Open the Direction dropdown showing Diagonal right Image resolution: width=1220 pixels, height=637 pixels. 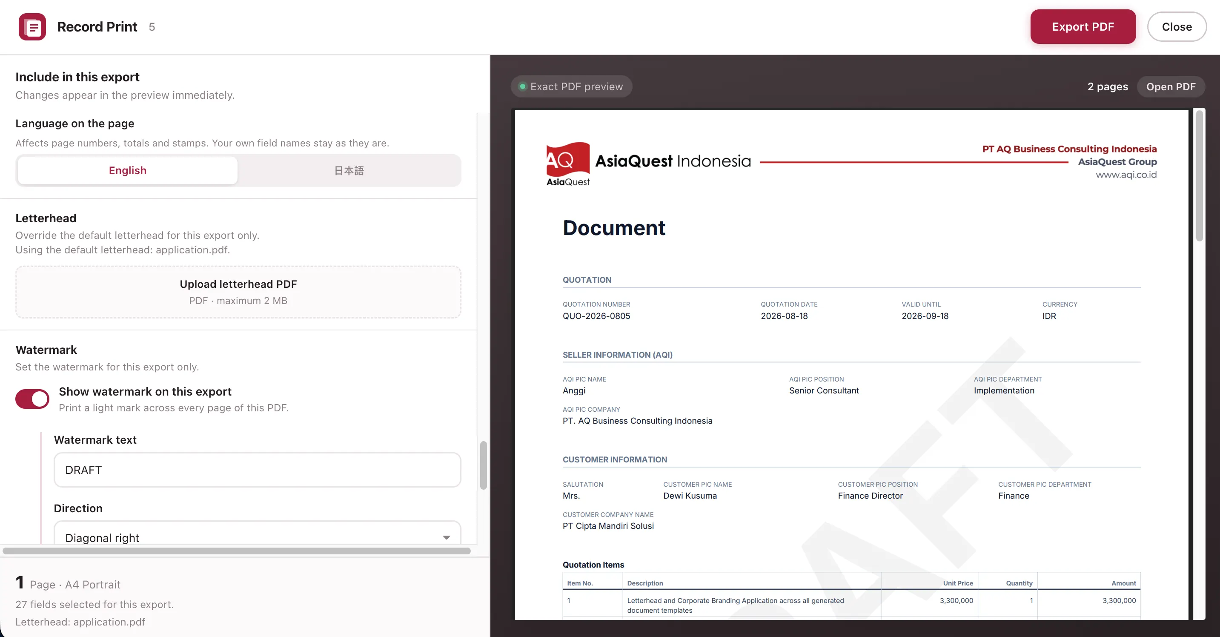pyautogui.click(x=257, y=534)
